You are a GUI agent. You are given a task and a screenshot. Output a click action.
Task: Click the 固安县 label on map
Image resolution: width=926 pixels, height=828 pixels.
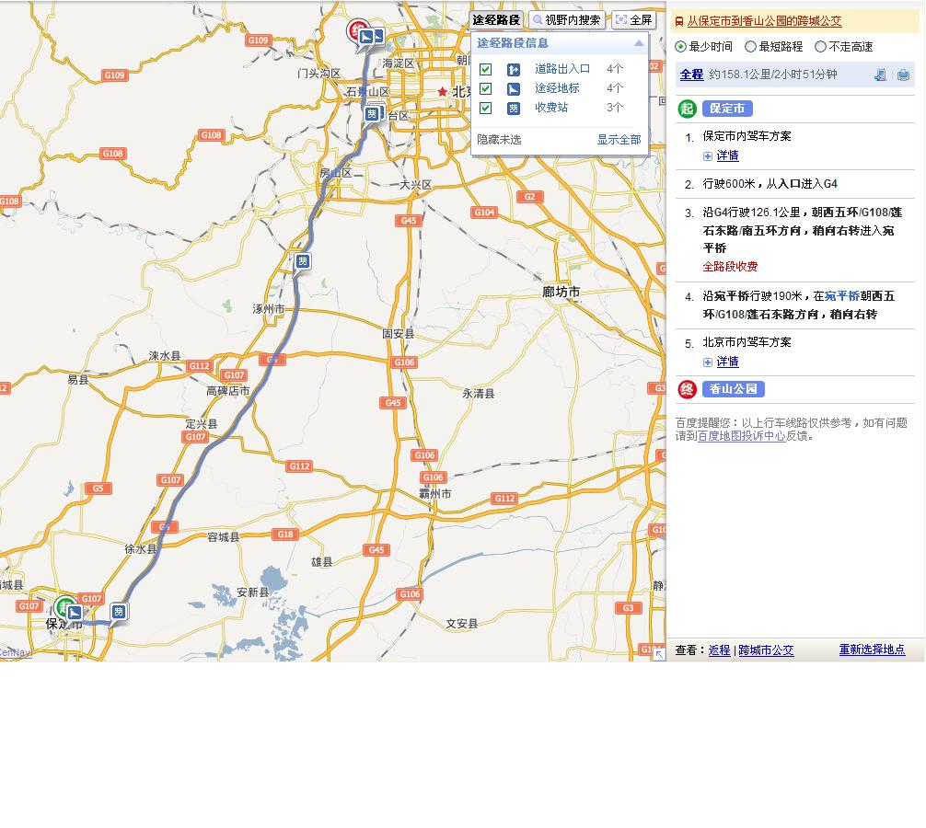398,333
